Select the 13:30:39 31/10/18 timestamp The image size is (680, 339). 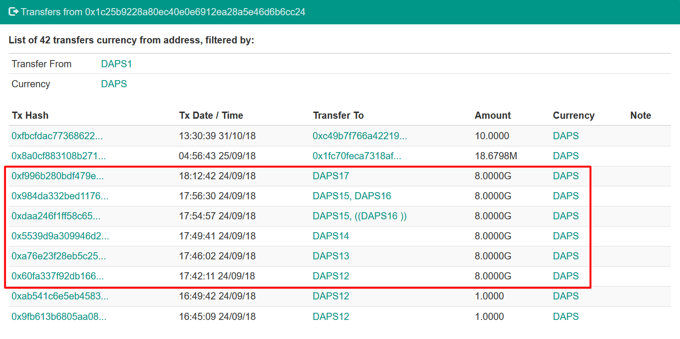(217, 136)
